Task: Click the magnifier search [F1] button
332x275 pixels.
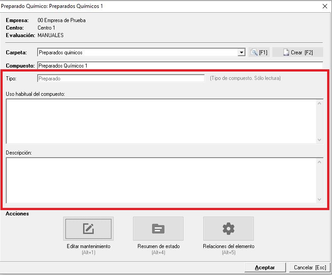Action: [x=259, y=52]
